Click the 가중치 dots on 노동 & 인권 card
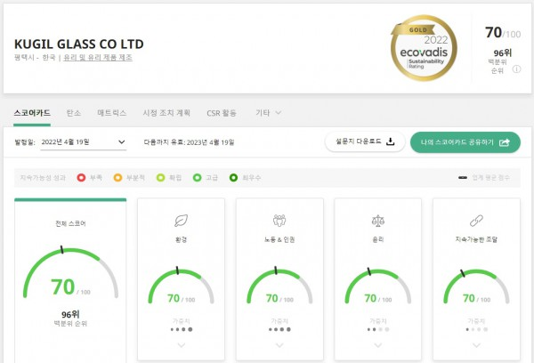 [x=279, y=329]
